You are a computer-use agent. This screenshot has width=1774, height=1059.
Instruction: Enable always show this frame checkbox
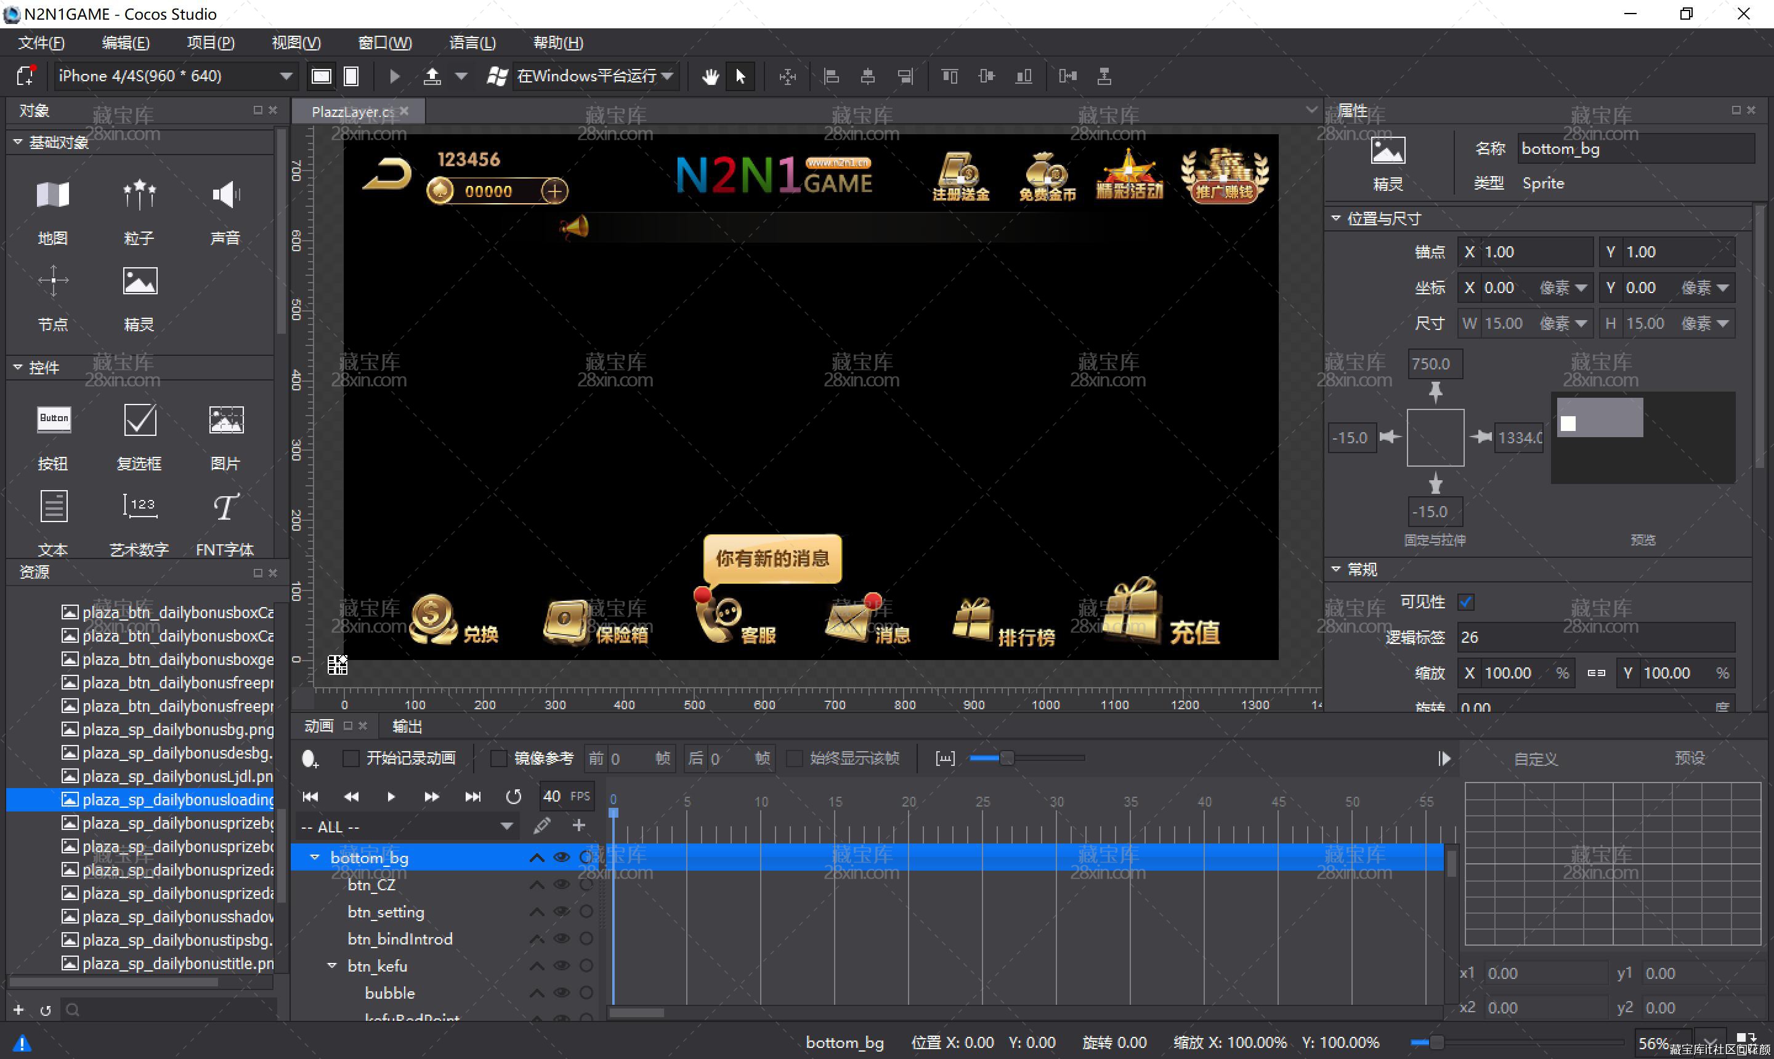click(x=794, y=758)
